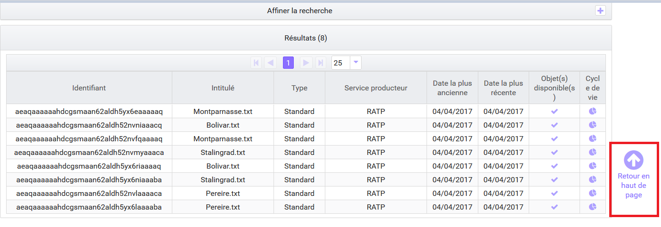Click available object checkmark for identifier ending 5yx6riaaaaq
Image resolution: width=661 pixels, height=227 pixels.
tap(554, 166)
